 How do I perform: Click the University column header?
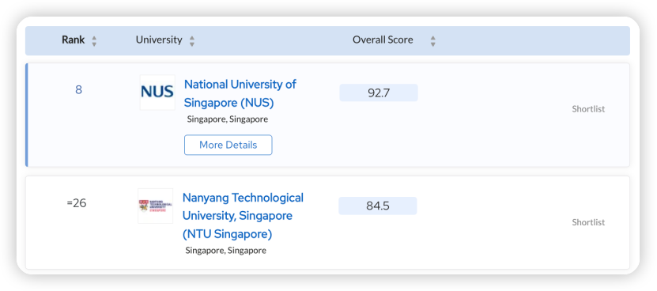[159, 40]
